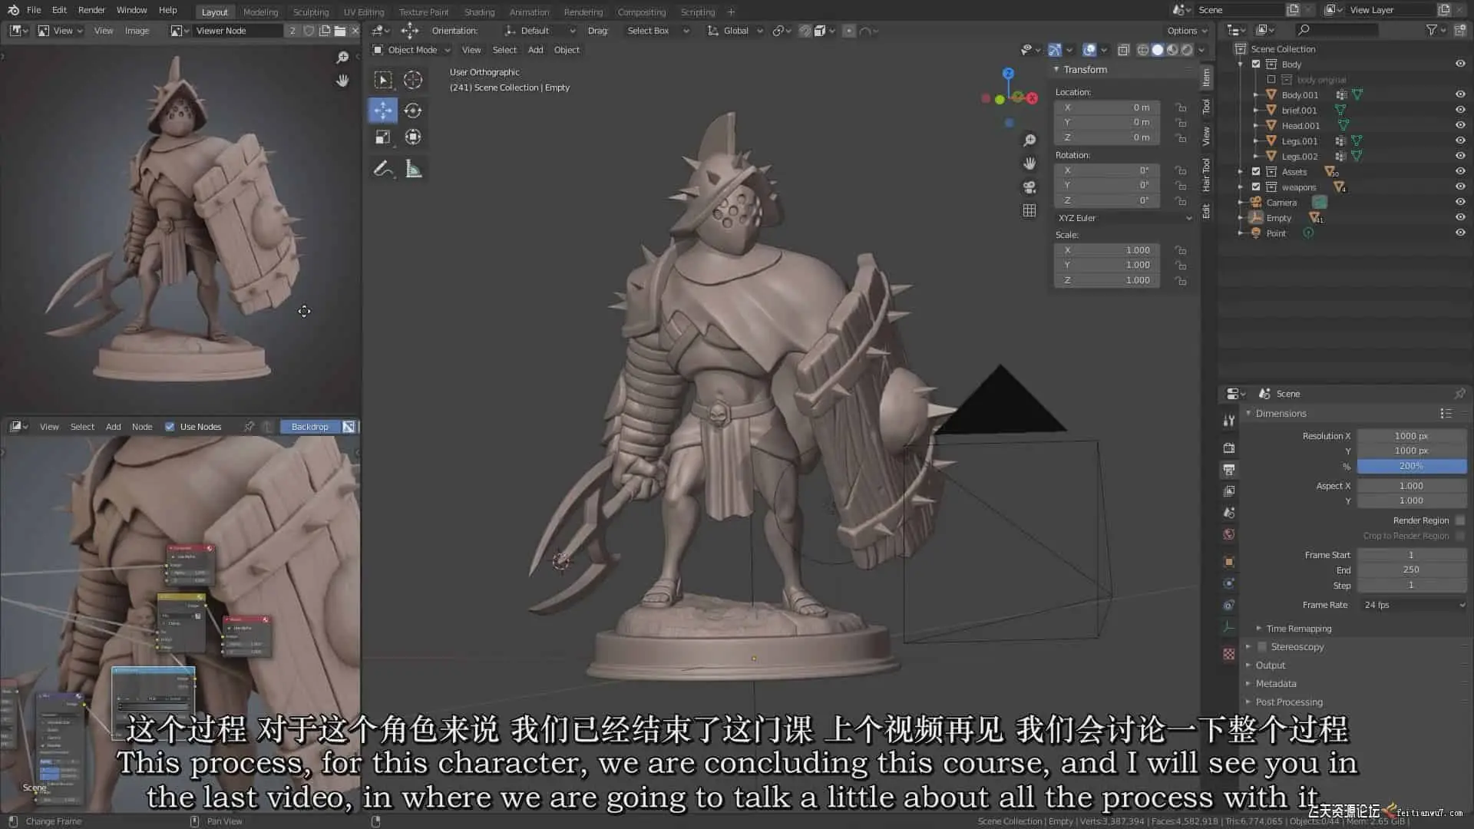Expand the Output panel
Screen dimensions: 1474x829
point(1271,666)
